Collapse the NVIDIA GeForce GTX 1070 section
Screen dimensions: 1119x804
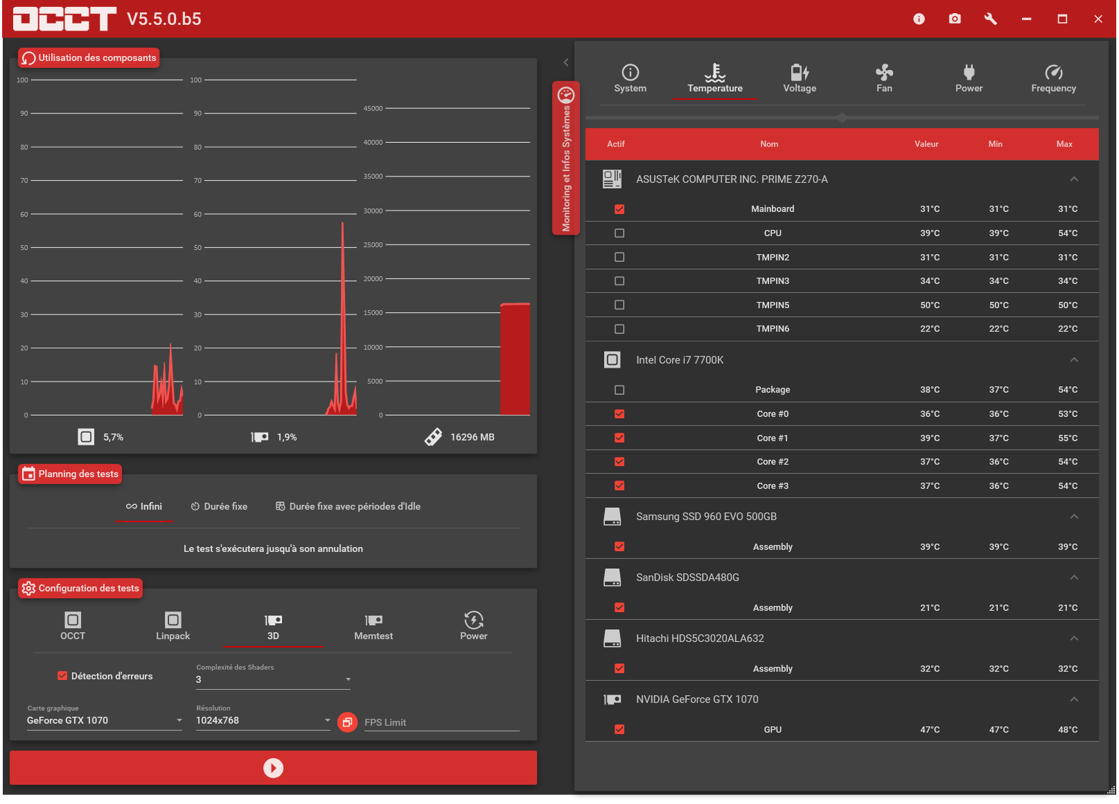click(1074, 699)
